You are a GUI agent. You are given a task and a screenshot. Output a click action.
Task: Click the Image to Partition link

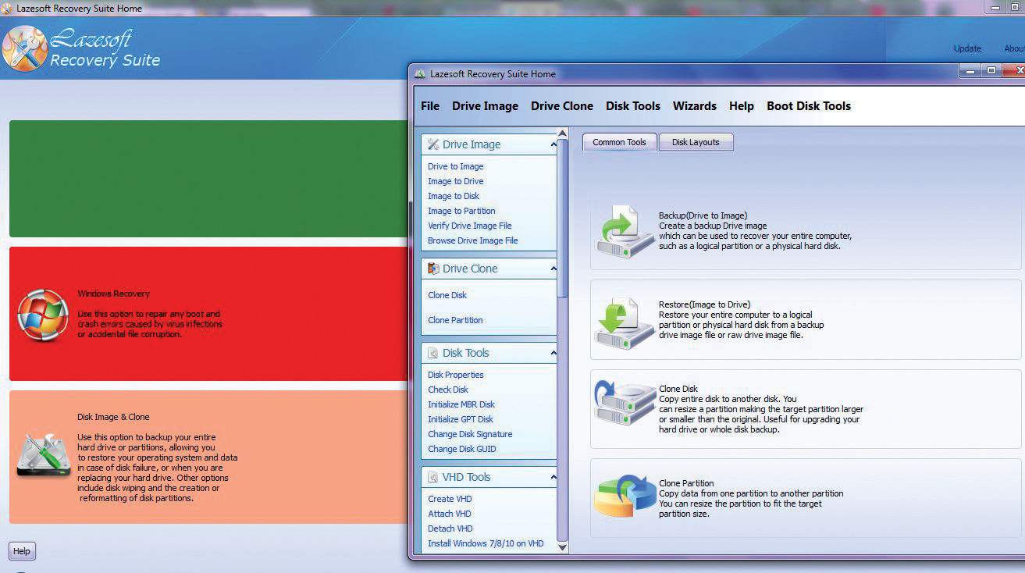461,211
